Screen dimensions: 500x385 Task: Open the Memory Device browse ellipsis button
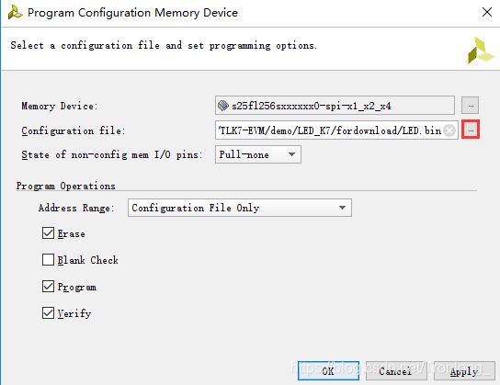(x=470, y=105)
